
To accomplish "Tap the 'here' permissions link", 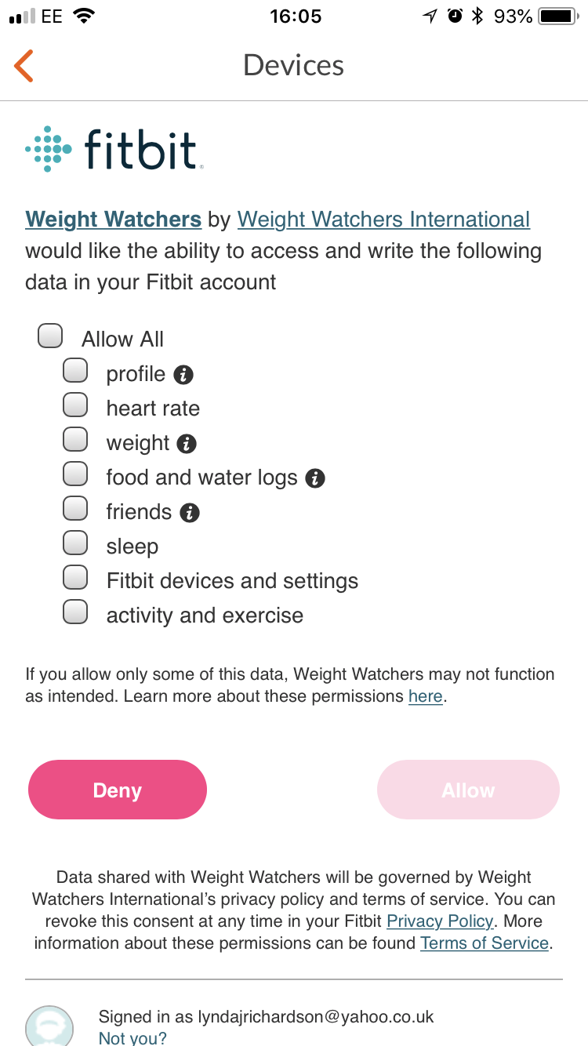I will point(426,696).
